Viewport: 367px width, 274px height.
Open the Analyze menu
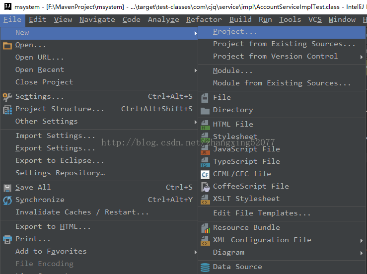(x=163, y=20)
